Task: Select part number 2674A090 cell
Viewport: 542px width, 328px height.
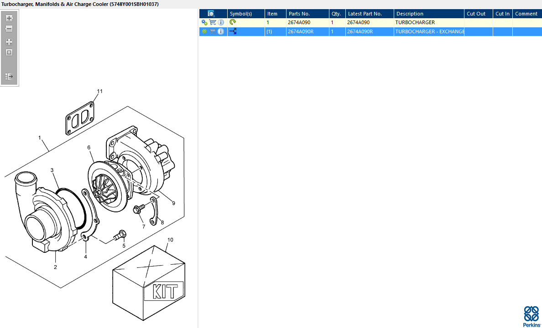Action: 307,22
